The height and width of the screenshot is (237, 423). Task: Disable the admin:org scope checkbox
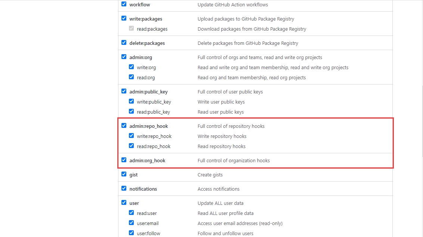(124, 57)
